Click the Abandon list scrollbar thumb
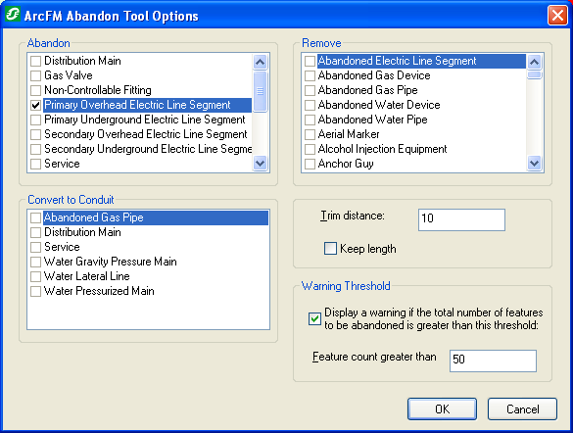The width and height of the screenshot is (573, 433). point(260,91)
